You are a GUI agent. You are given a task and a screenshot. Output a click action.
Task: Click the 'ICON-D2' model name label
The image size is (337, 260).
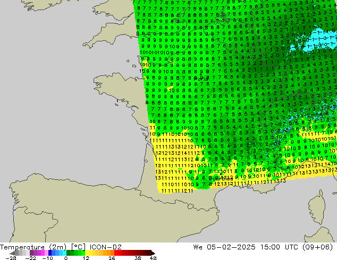pos(106,247)
